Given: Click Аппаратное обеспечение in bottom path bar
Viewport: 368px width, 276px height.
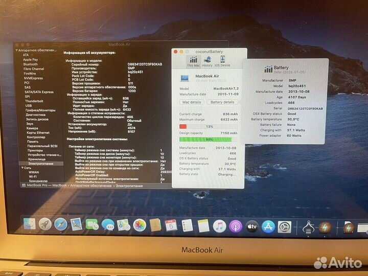Looking at the screenshot, I should tap(91, 186).
